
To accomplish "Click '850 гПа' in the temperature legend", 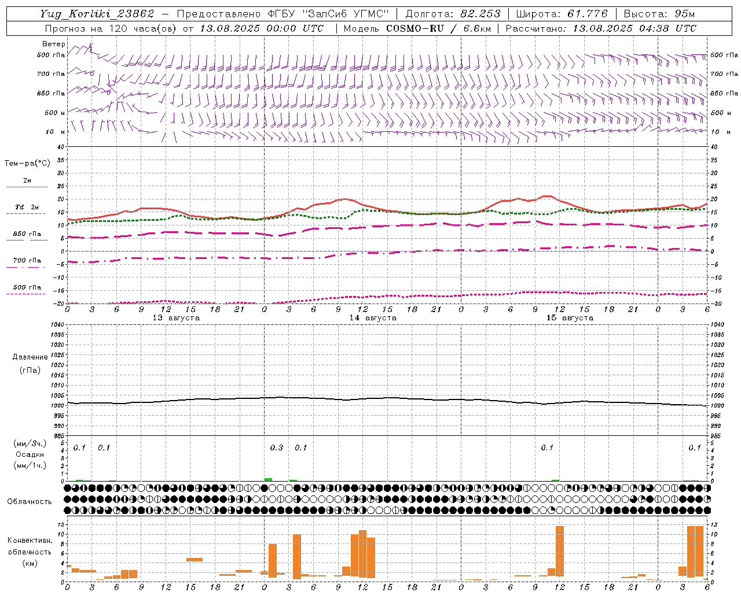I will (27, 234).
